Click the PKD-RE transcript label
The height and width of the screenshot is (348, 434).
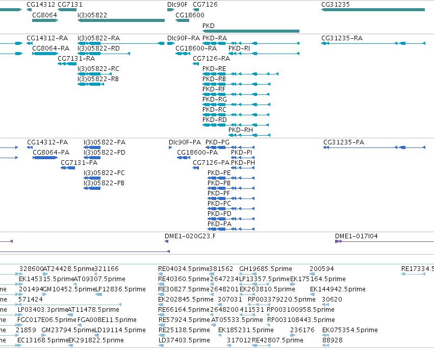click(214, 69)
